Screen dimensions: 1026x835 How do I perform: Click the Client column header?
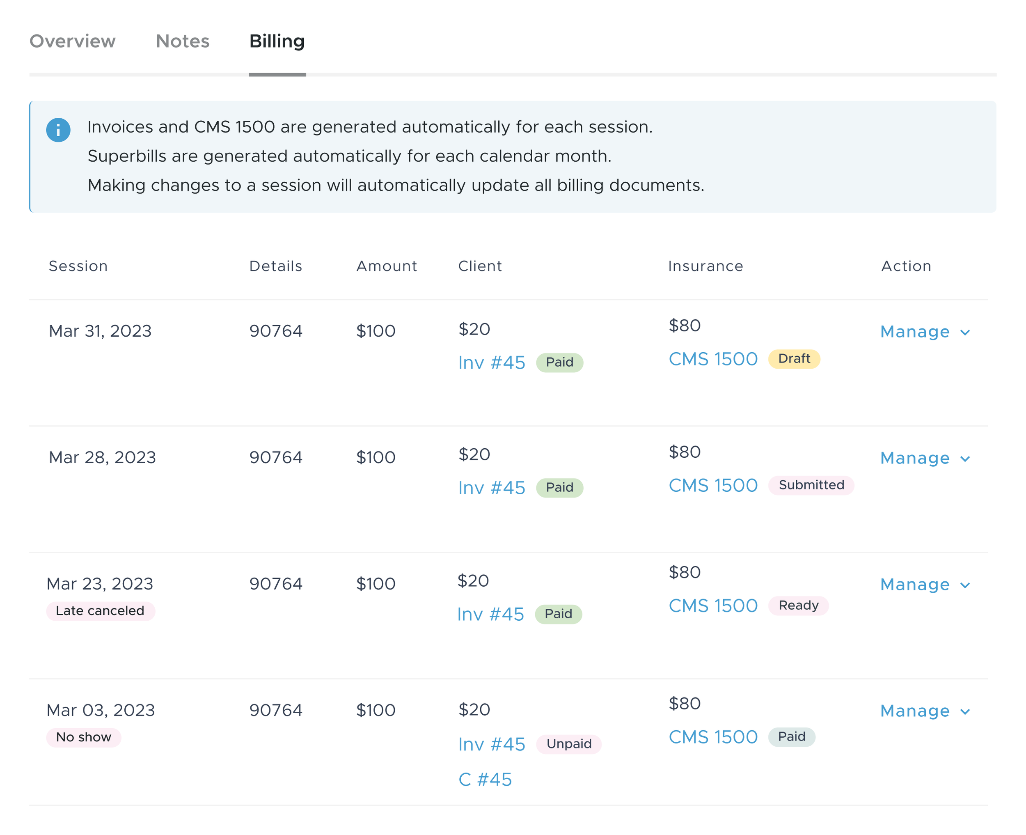[x=480, y=266]
